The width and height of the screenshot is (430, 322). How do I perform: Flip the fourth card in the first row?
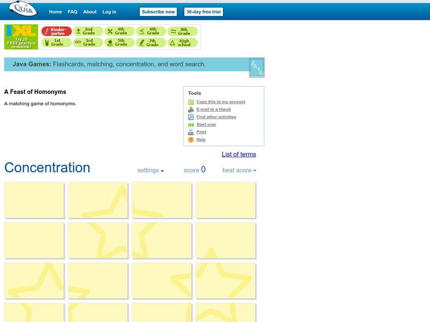click(226, 200)
